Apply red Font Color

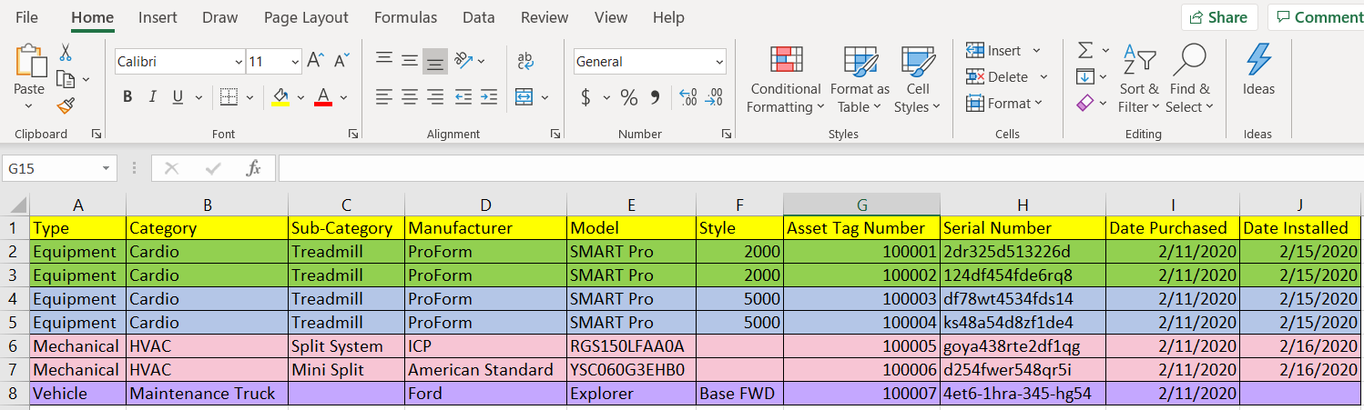(322, 97)
